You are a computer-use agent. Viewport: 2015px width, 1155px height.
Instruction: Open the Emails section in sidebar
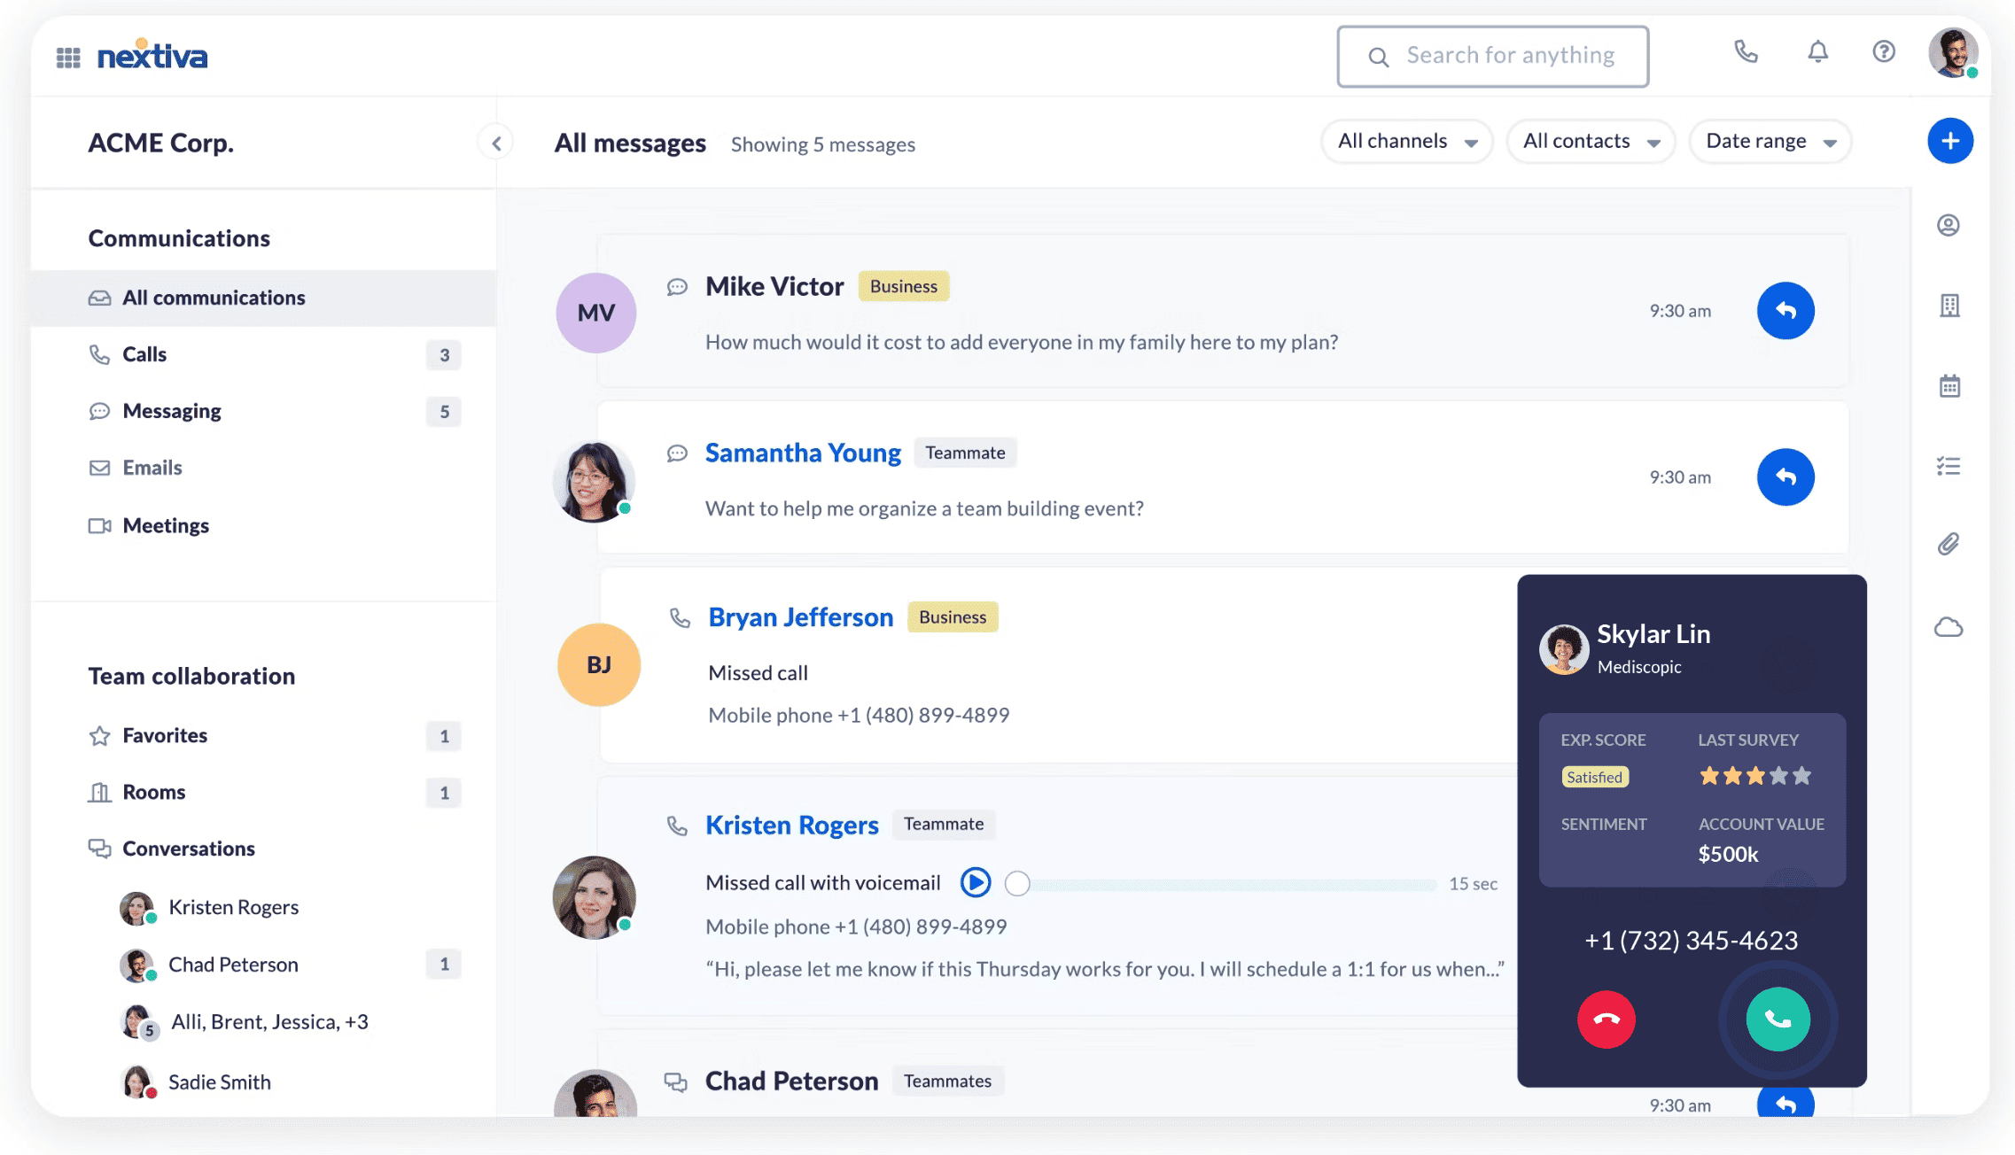tap(152, 468)
